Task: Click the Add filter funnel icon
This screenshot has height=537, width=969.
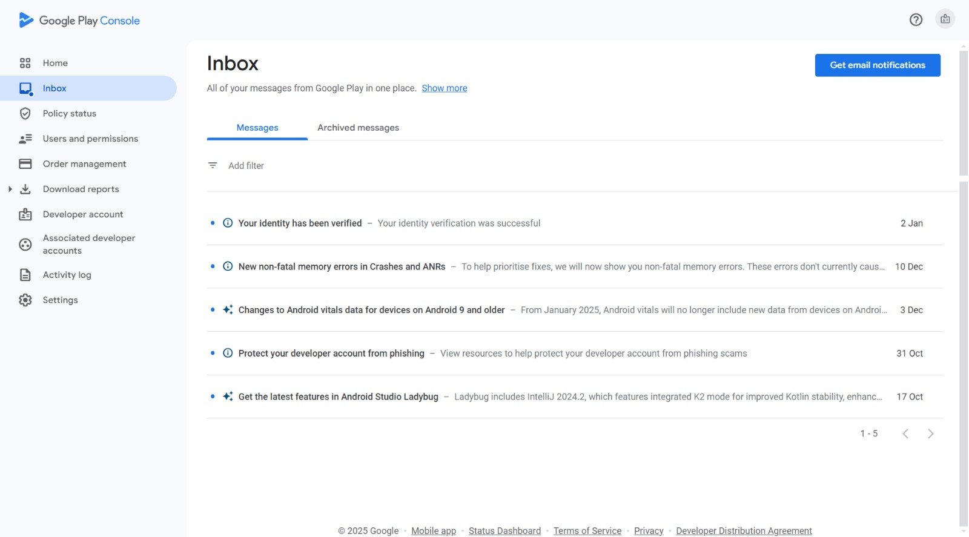Action: point(213,165)
